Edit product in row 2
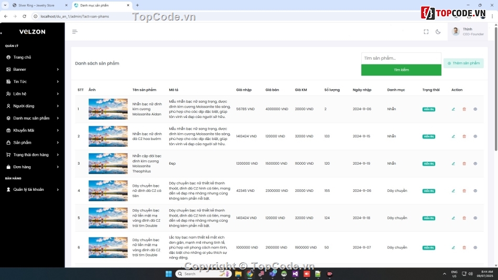498x280 pixels. pos(453,136)
